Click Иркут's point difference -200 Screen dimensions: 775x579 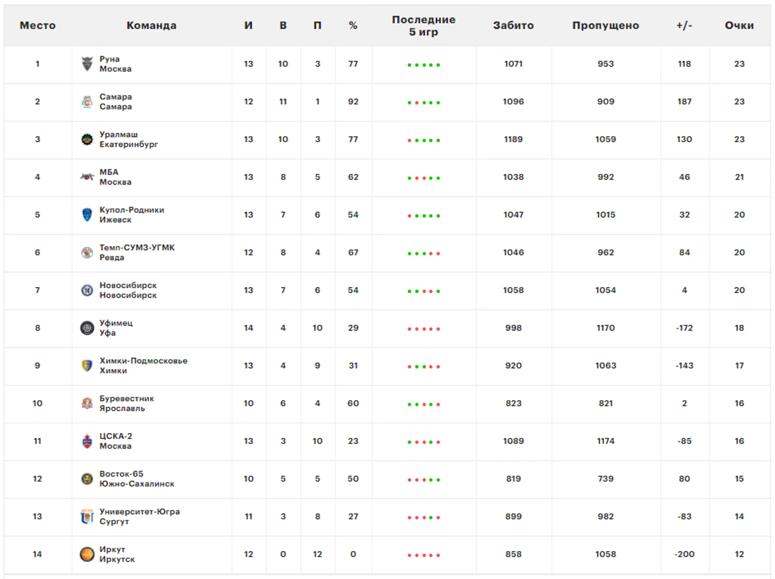[684, 554]
